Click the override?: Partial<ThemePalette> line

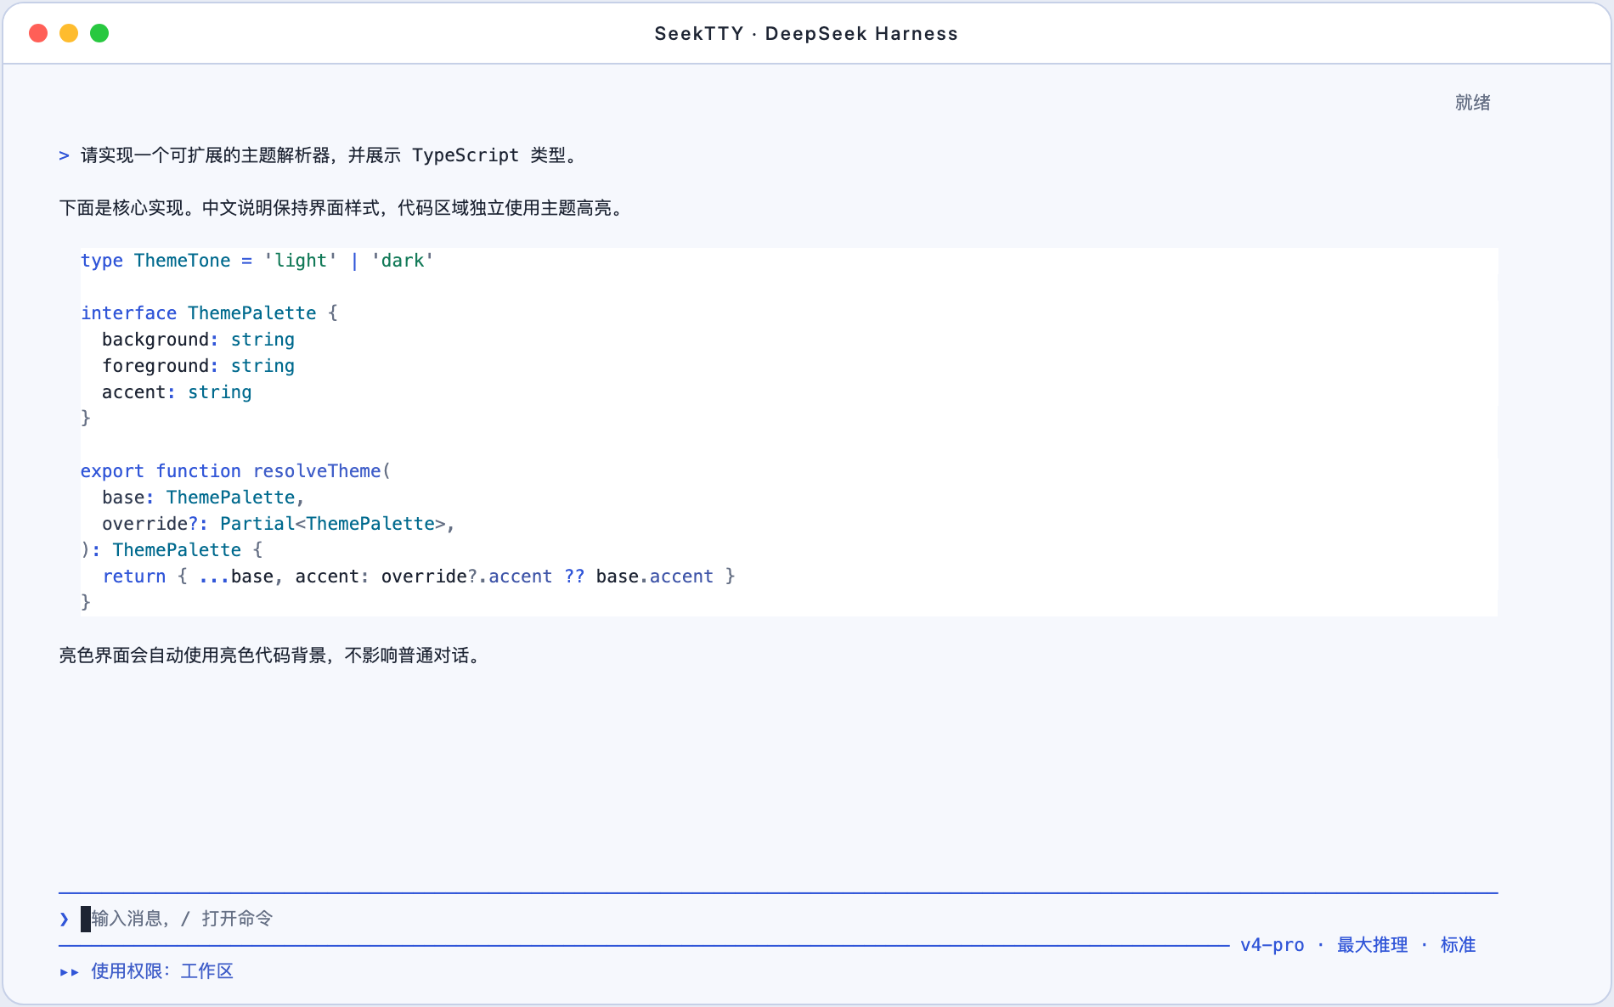click(x=279, y=524)
